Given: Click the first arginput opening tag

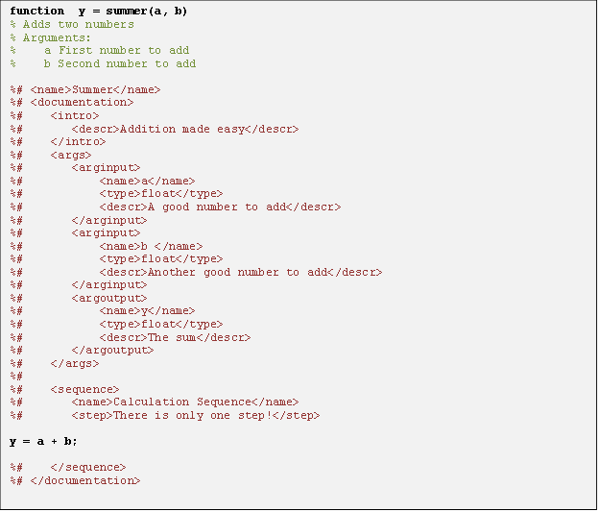Looking at the screenshot, I should 106,167.
